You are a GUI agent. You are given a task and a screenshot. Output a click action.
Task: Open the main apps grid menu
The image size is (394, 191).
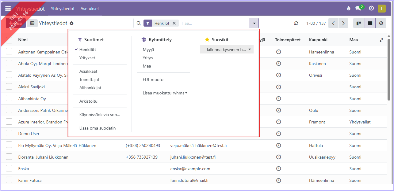pos(8,9)
